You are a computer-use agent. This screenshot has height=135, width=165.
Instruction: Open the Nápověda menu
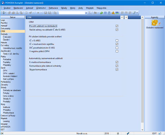click(101, 8)
